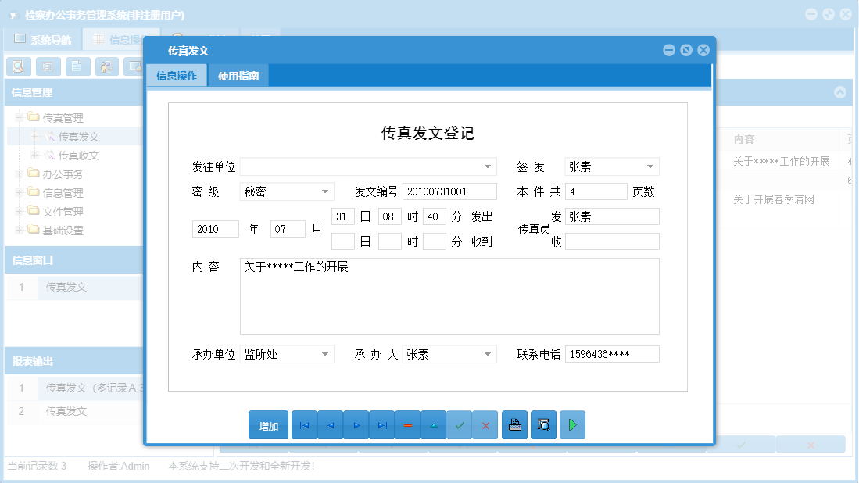
Task: Cancel changes with the red cross icon
Action: click(485, 424)
